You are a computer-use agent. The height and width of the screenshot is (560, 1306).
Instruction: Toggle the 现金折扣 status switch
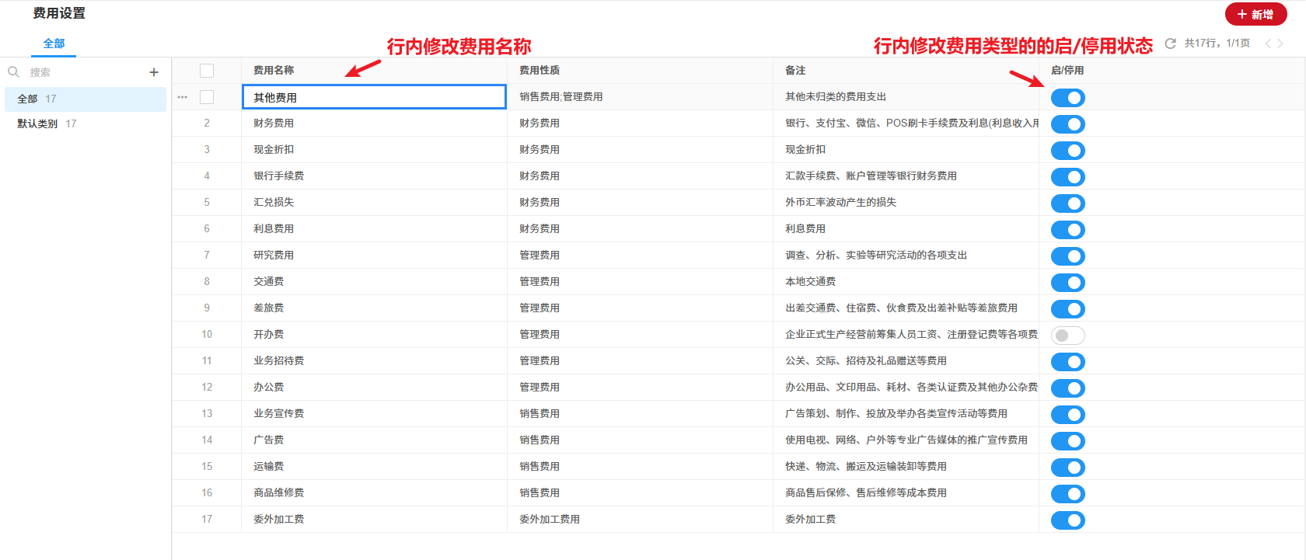coord(1068,151)
